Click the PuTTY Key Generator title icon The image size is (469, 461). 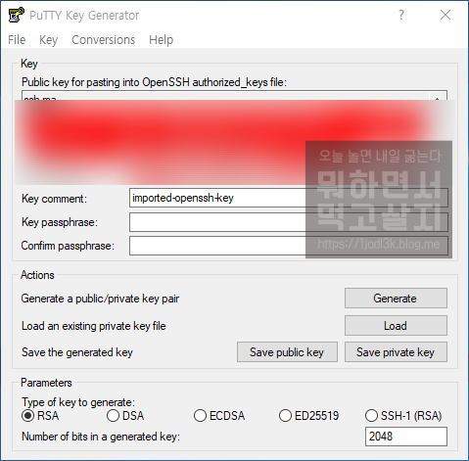click(x=16, y=15)
